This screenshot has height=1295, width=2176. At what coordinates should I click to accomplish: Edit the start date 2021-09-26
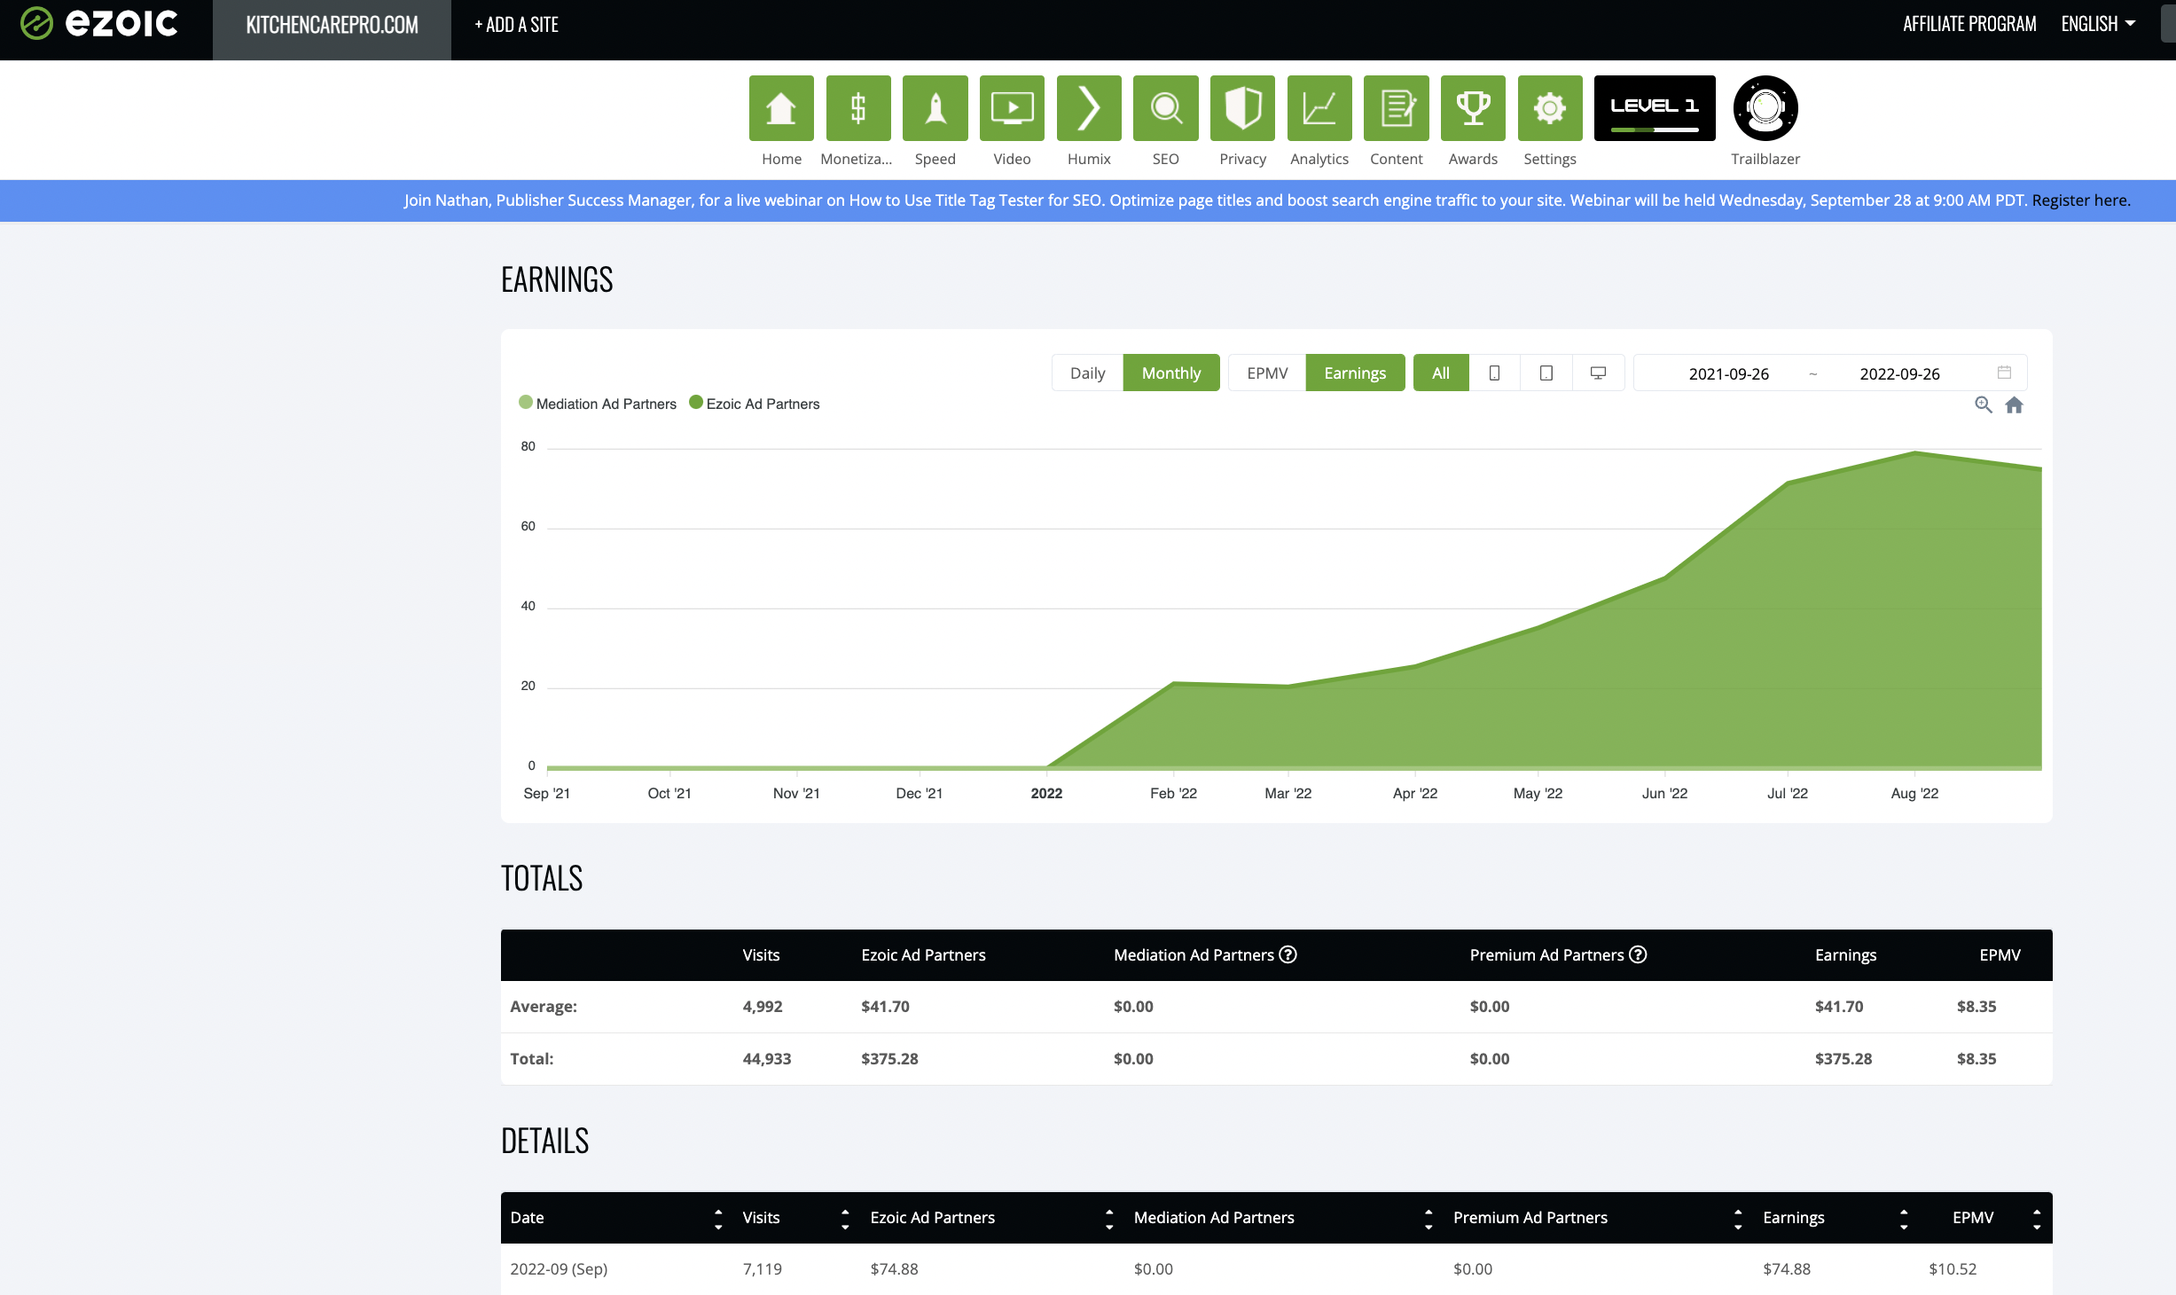pyautogui.click(x=1728, y=373)
